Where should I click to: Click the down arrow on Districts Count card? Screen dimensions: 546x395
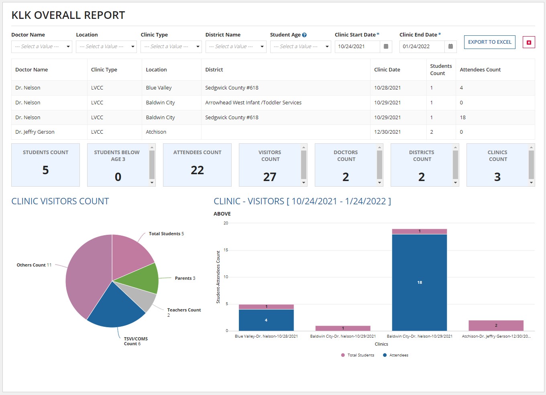455,183
